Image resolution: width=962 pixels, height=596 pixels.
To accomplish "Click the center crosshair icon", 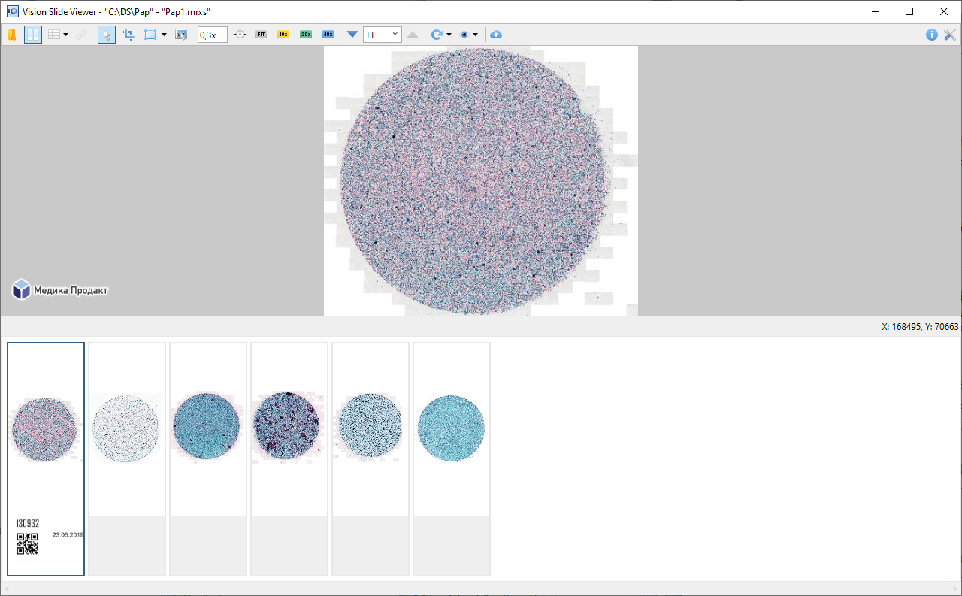I will 240,35.
